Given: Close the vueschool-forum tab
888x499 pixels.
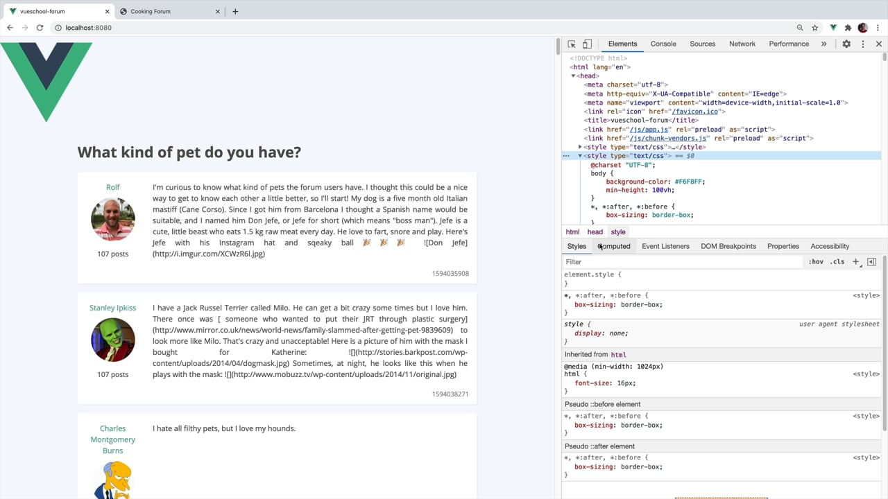Looking at the screenshot, I should coord(108,11).
